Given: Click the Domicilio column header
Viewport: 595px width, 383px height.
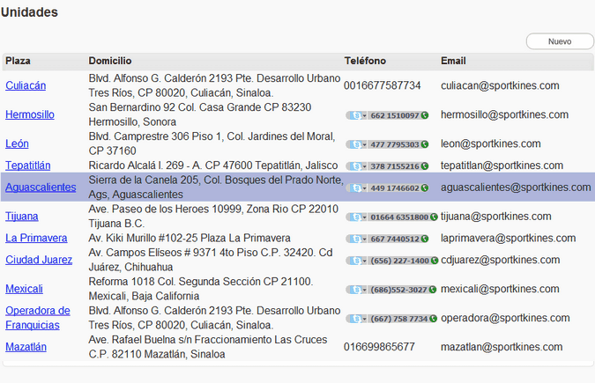Looking at the screenshot, I should click(110, 61).
